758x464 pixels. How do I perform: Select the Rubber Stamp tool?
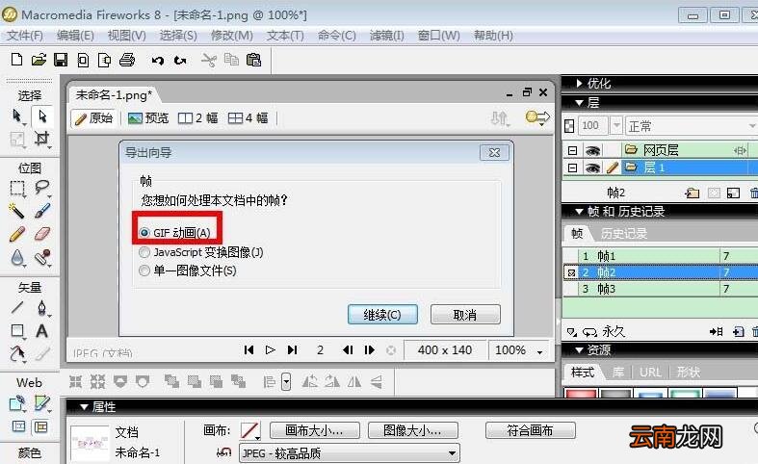point(42,257)
